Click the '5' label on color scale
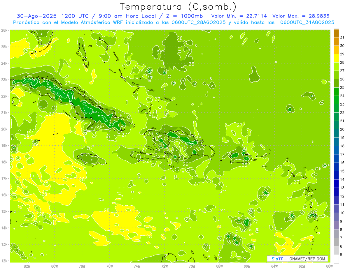Viewport: 350px width, 270px height. [x=342, y=255]
